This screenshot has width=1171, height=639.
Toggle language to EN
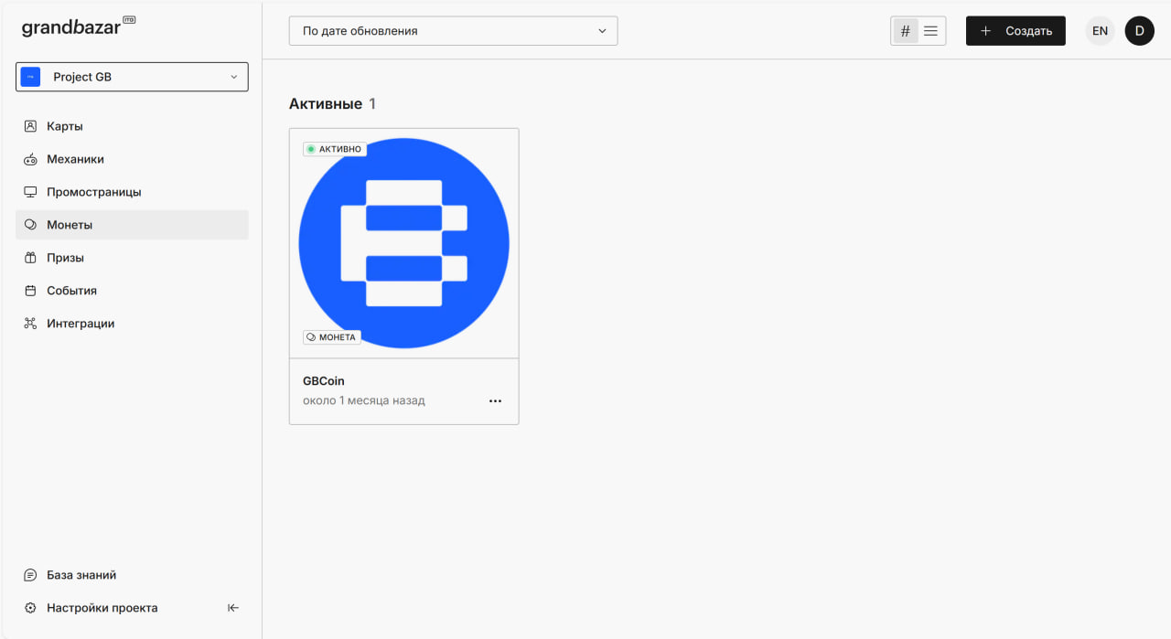click(1100, 31)
